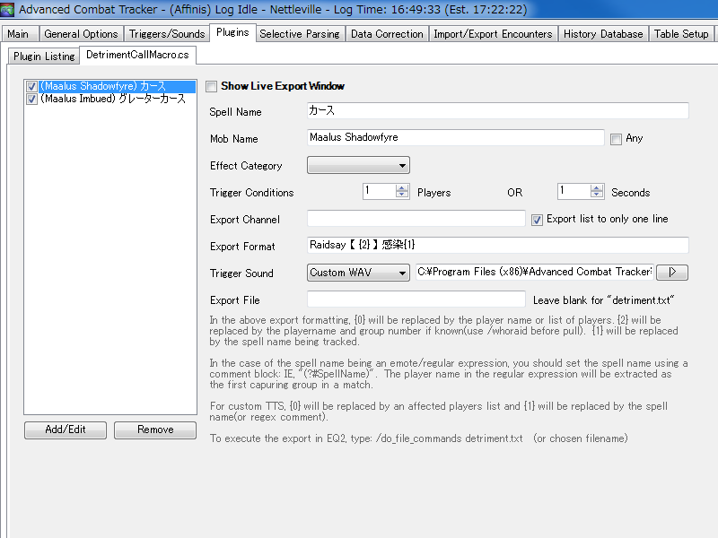Click the Add/Edit button
Screen dimensions: 718x538
(x=66, y=430)
